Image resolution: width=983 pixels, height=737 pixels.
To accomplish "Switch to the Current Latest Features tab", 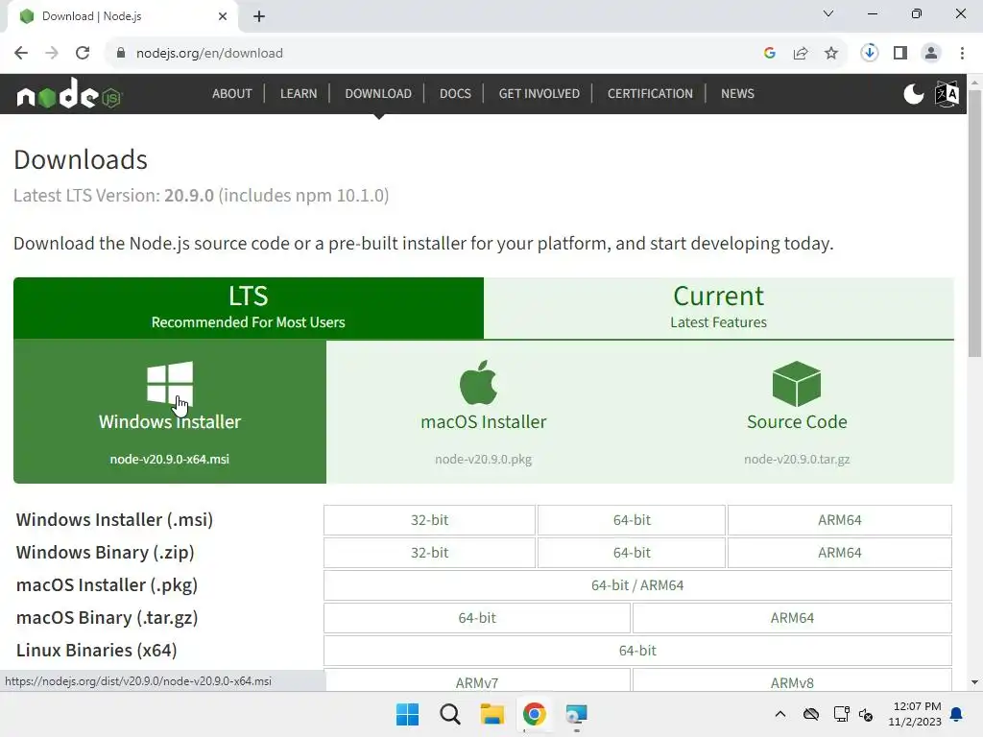I will coord(718,308).
